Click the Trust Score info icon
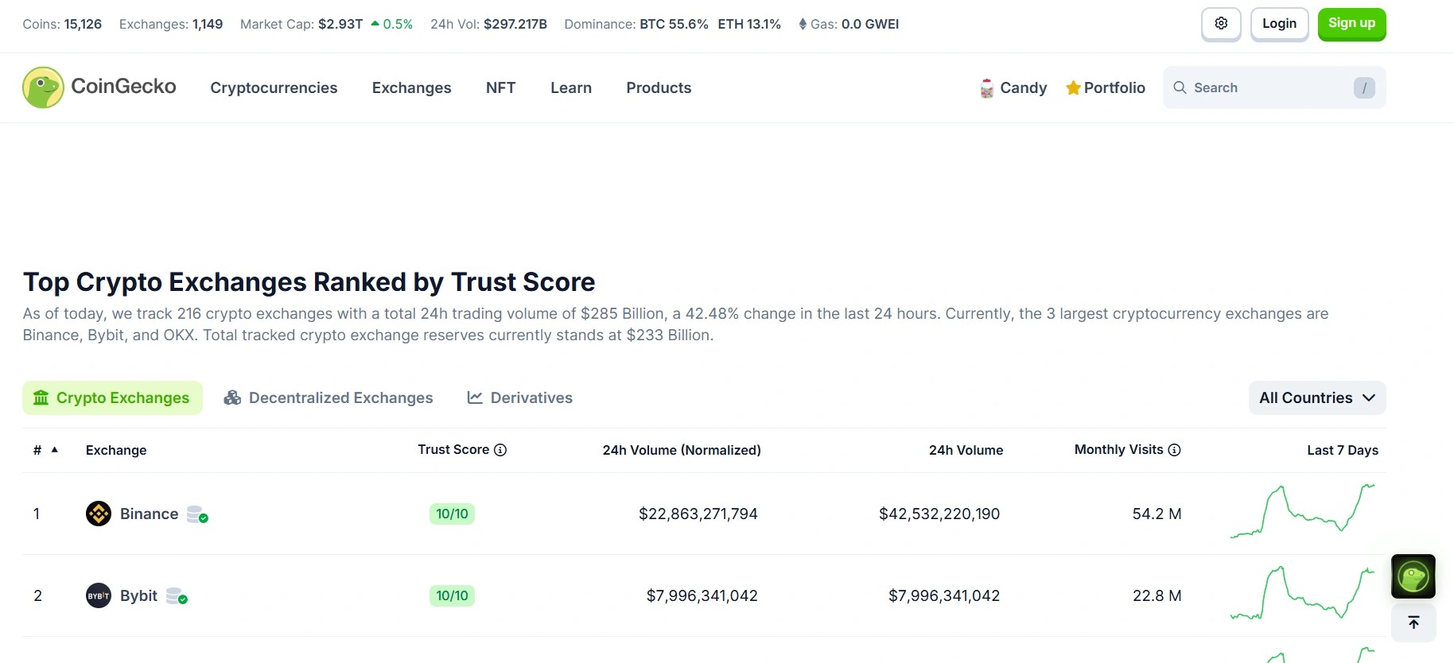This screenshot has height=663, width=1454. pyautogui.click(x=500, y=450)
